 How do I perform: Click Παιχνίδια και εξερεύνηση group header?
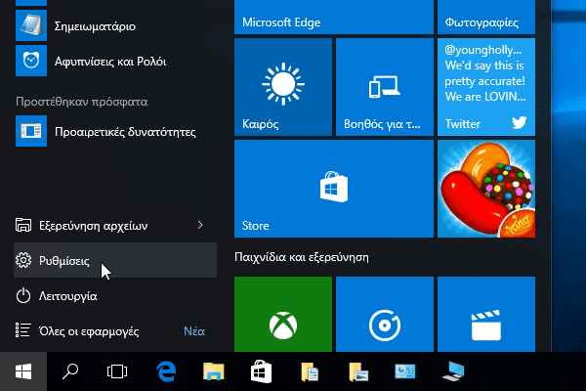[x=302, y=257]
